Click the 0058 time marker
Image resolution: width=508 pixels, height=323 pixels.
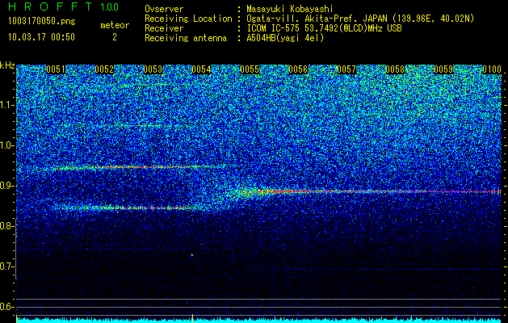click(395, 69)
